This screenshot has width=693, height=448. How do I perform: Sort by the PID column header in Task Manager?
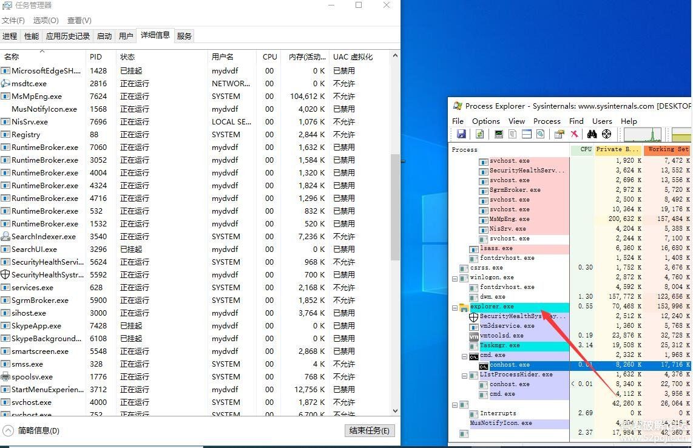point(101,56)
